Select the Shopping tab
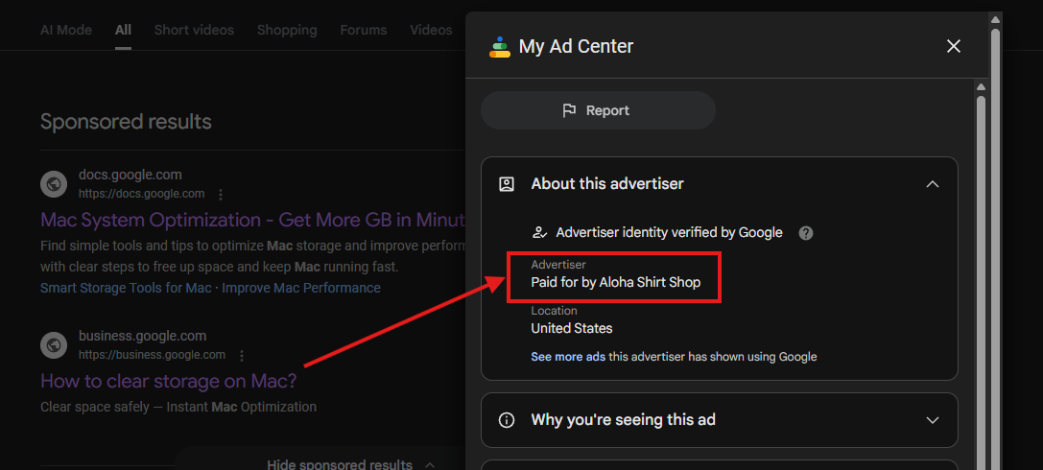This screenshot has width=1043, height=470. point(286,30)
